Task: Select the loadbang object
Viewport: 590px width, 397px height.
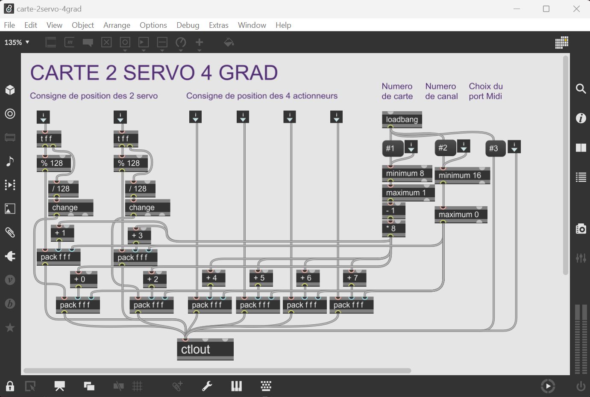Action: pyautogui.click(x=402, y=119)
